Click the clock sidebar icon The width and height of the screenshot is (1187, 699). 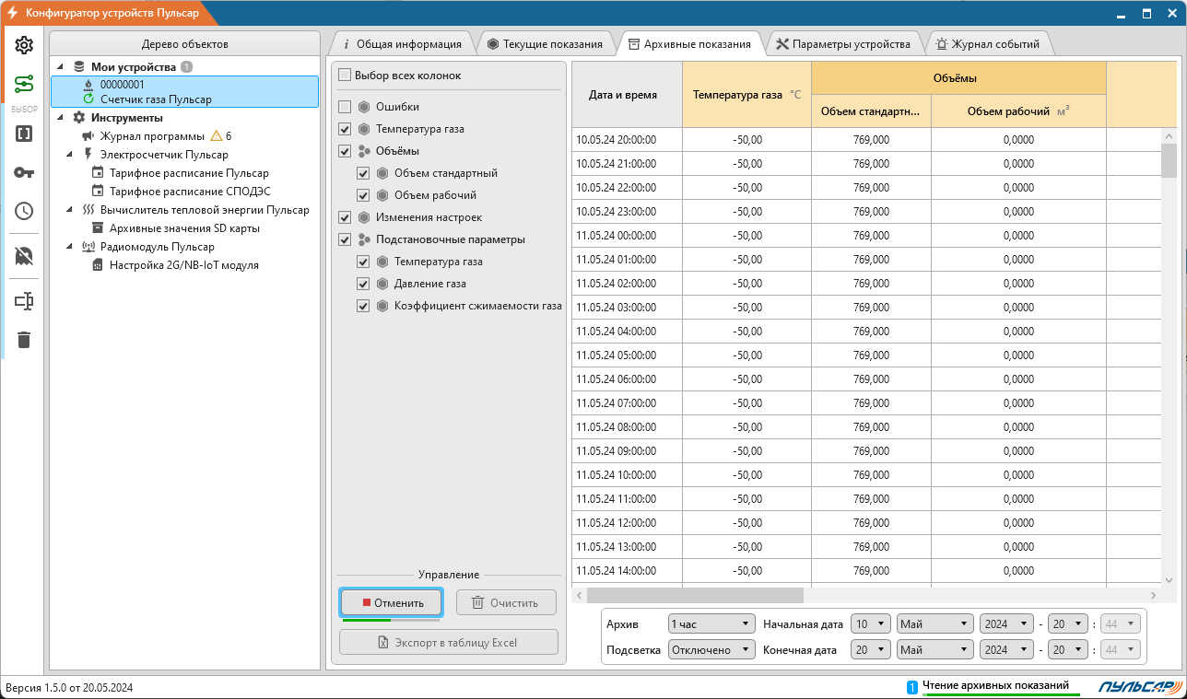pos(24,211)
